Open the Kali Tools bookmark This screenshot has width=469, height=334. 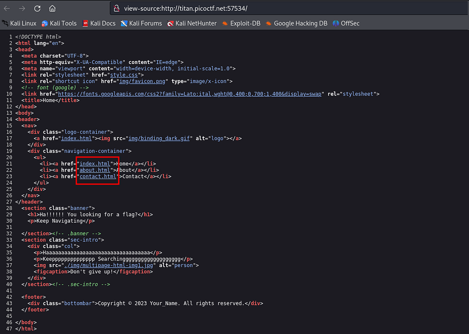[x=59, y=23]
